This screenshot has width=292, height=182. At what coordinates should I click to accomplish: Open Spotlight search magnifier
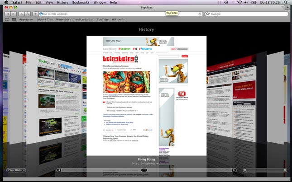point(286,2)
